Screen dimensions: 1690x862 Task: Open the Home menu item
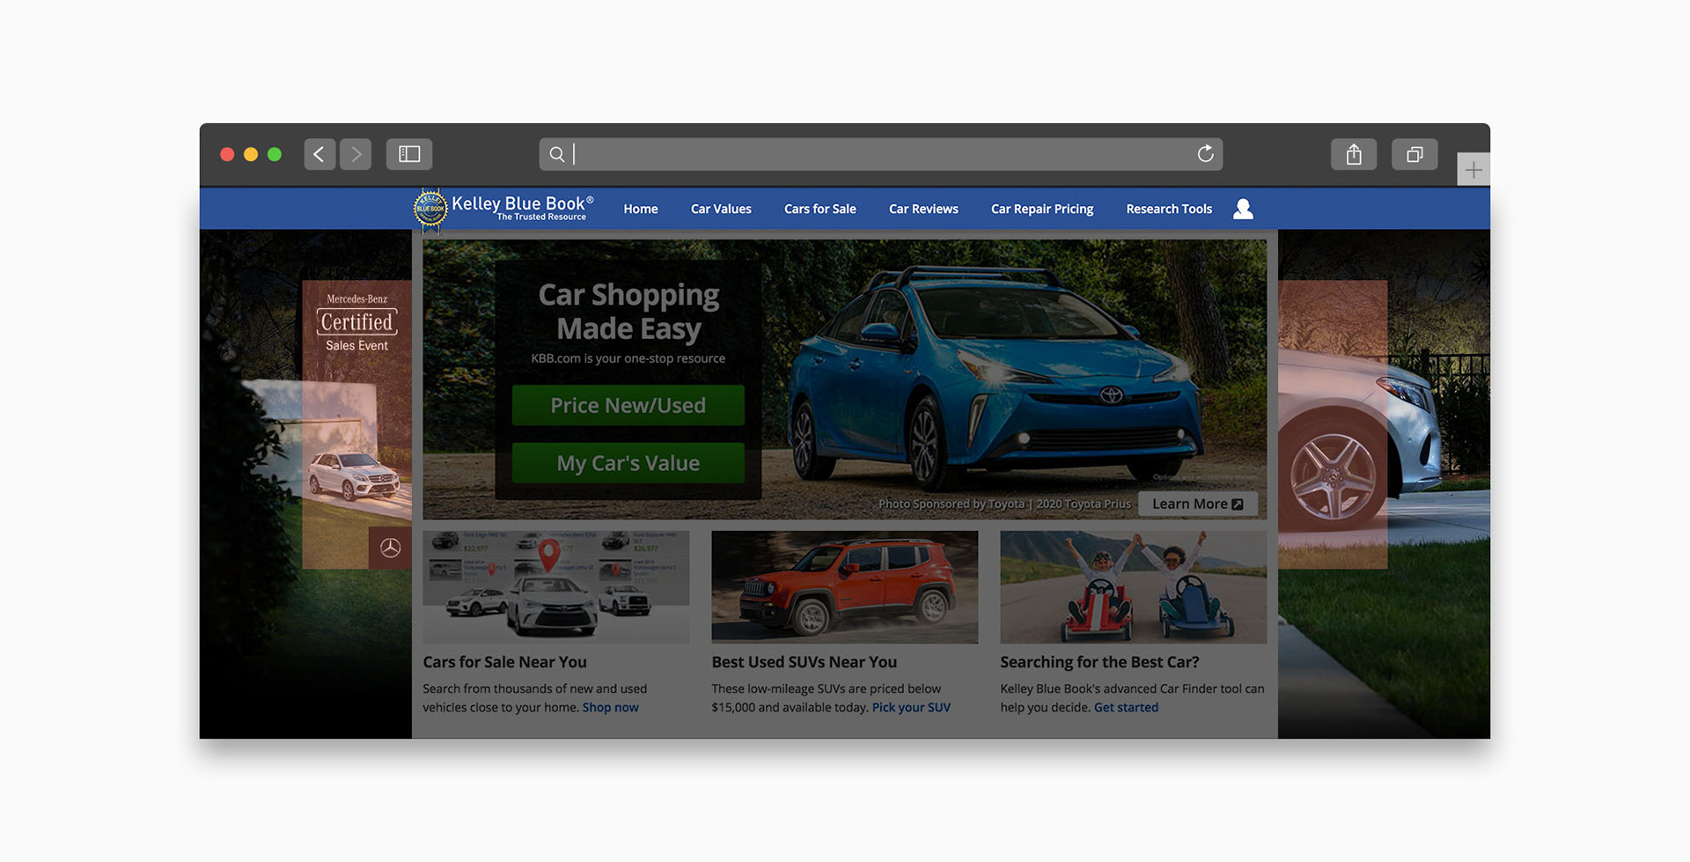point(641,209)
